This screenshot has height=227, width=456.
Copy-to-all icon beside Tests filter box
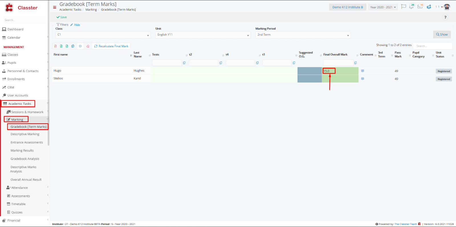pos(184,63)
